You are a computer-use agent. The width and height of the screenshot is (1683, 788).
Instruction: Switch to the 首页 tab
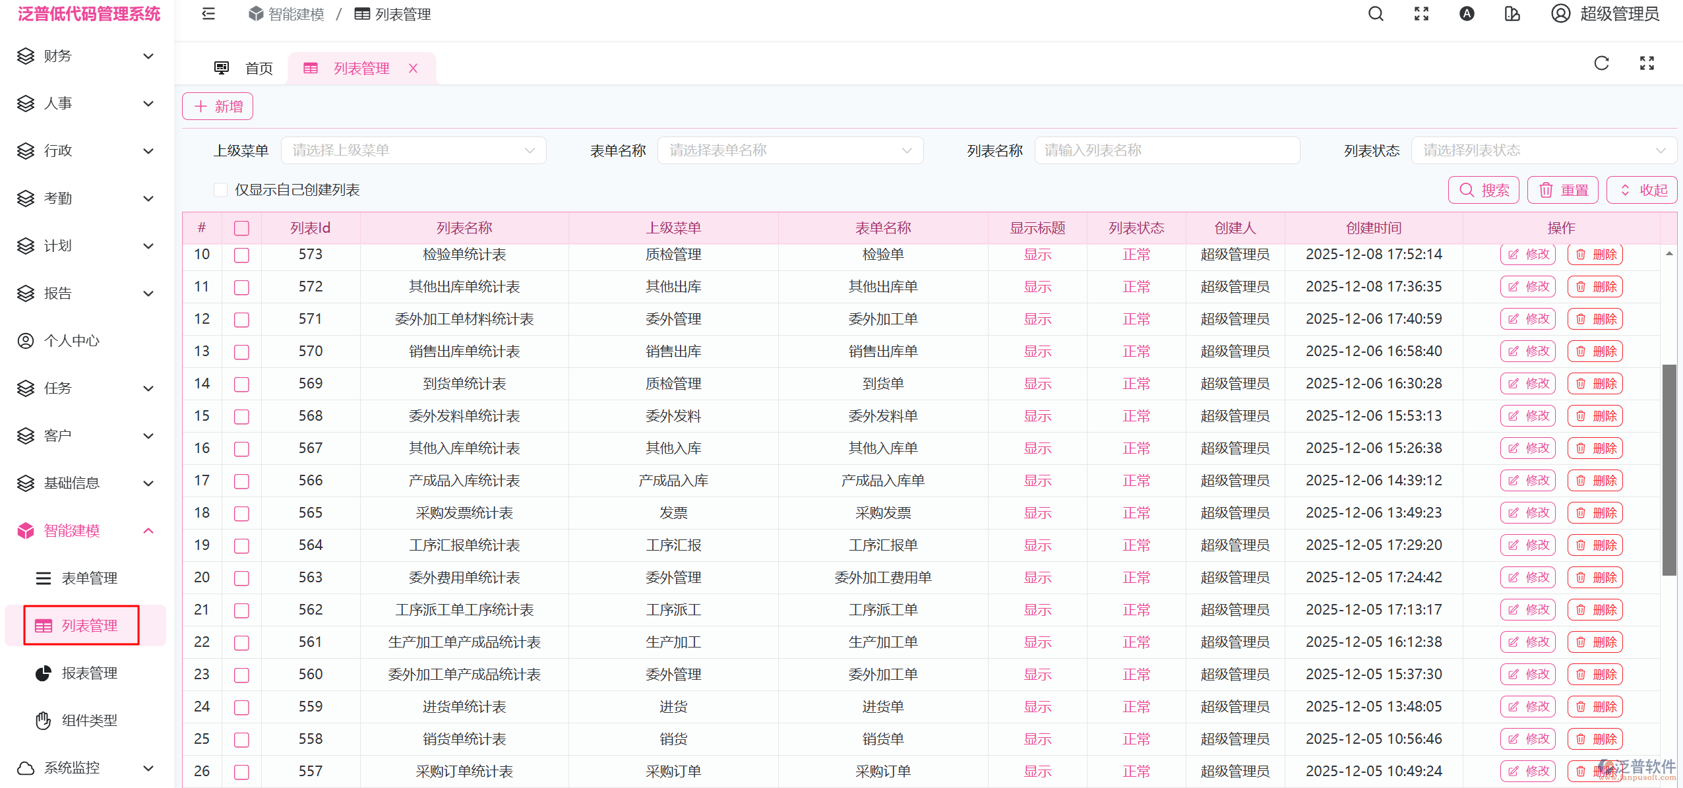click(258, 67)
